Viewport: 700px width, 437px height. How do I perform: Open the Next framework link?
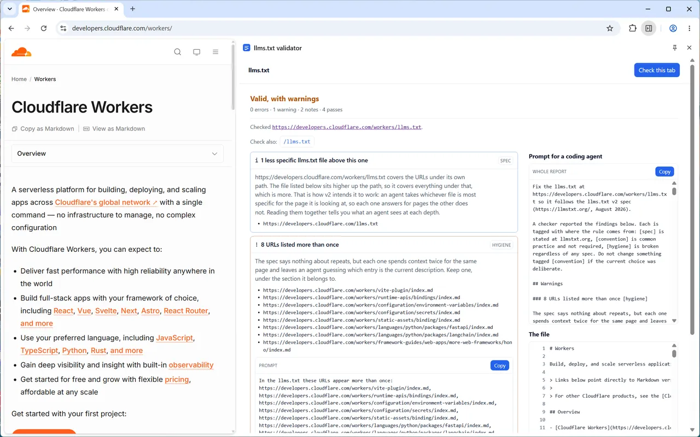click(129, 311)
